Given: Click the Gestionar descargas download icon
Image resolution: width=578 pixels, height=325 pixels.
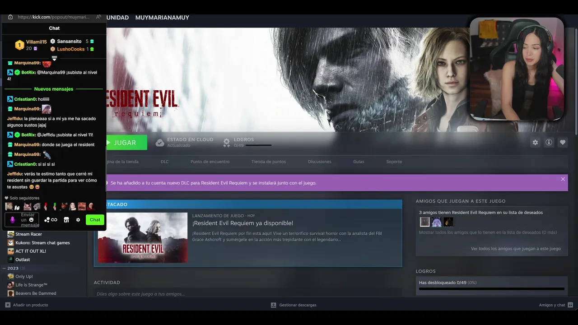Looking at the screenshot, I should click(273, 305).
